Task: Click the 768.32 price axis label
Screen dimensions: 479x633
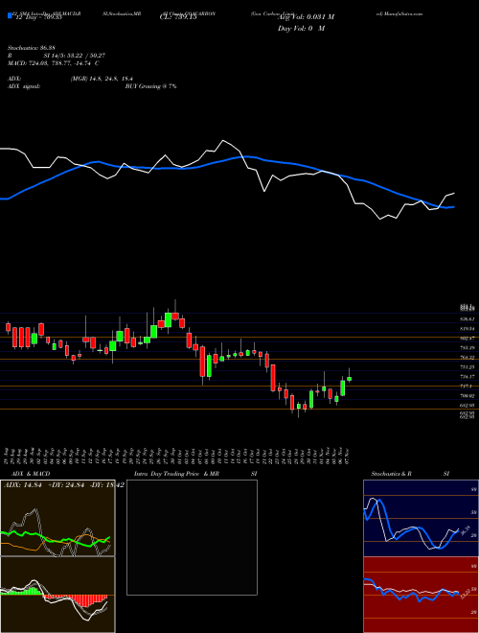Action: point(467,358)
